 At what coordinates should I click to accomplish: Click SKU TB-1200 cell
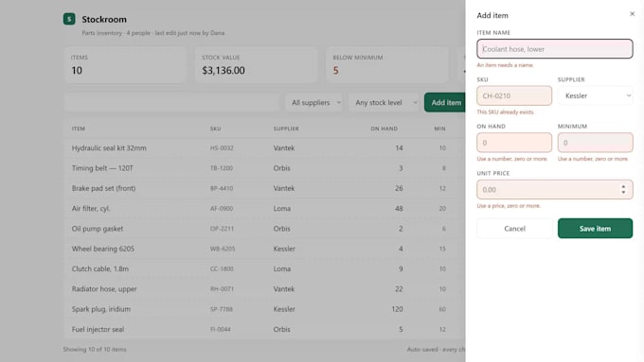coord(222,168)
